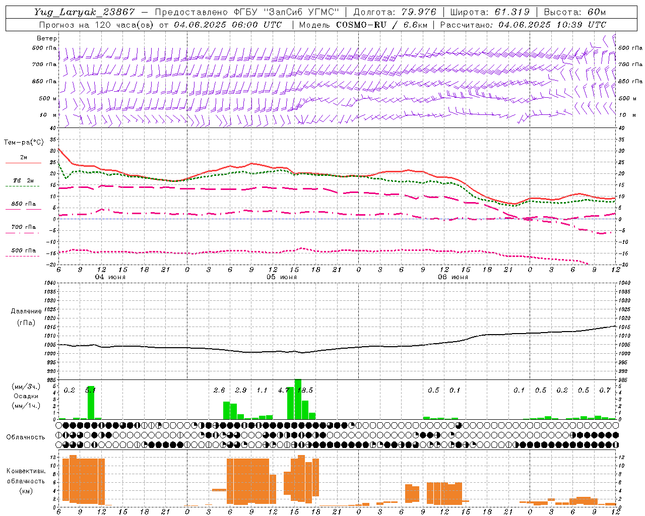Click the 2.9 precipitation value
The image size is (645, 516).
coord(241,390)
